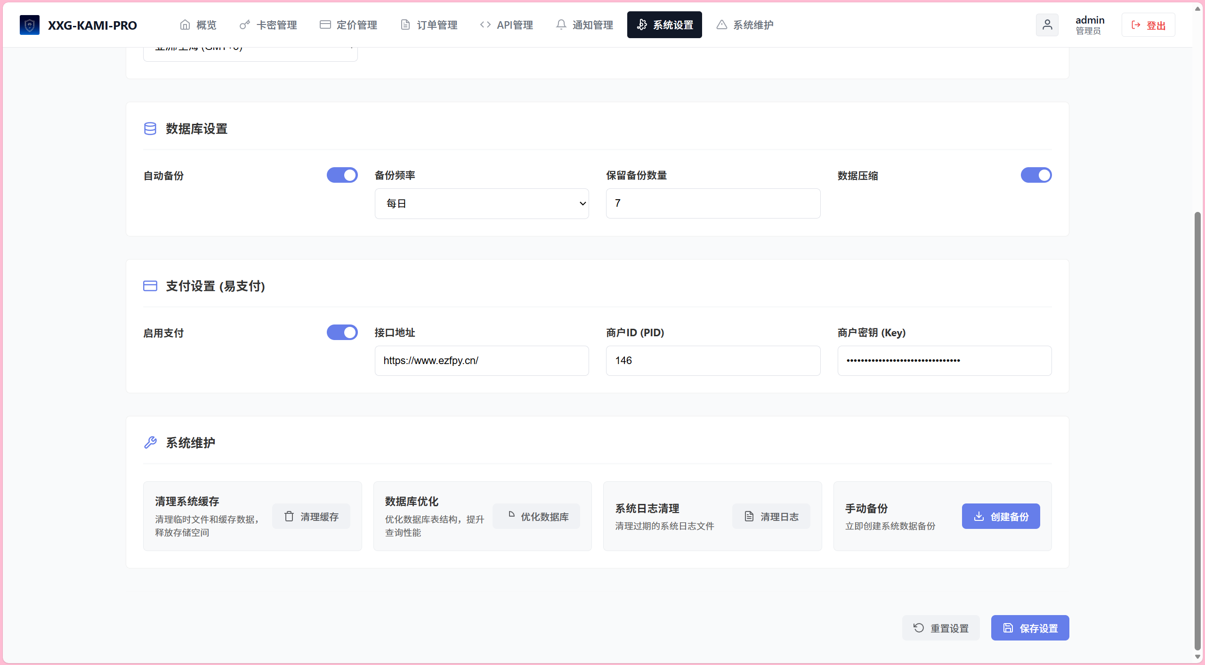Click the API管理 code icon

[x=485, y=24]
